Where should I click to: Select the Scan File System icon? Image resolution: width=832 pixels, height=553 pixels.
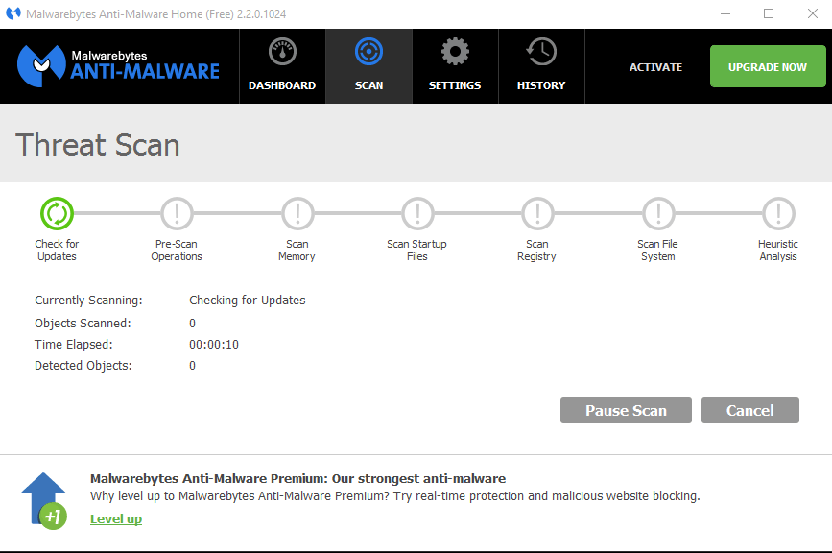(x=657, y=213)
